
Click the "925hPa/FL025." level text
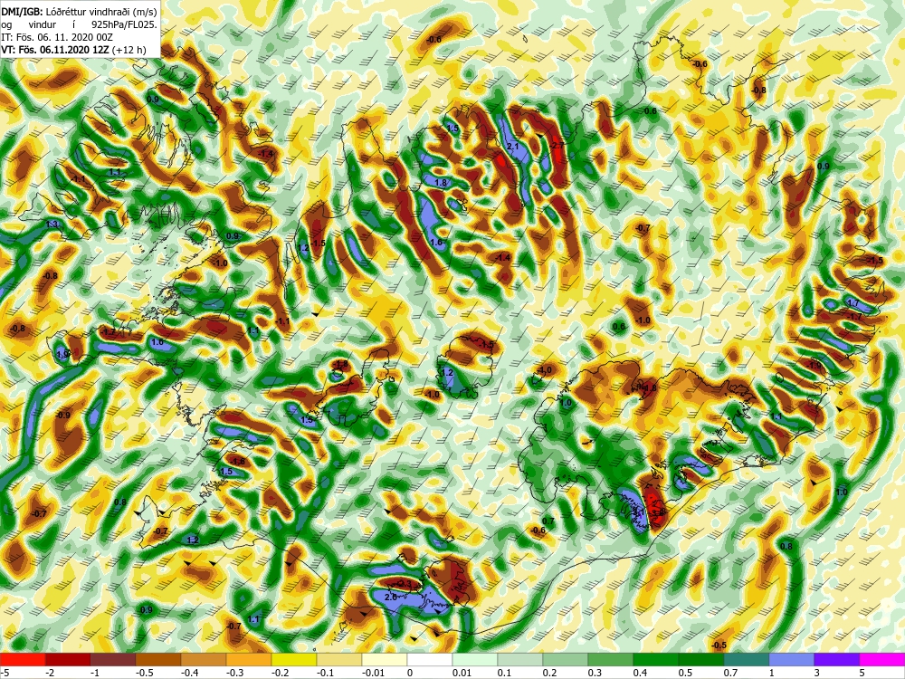[124, 24]
